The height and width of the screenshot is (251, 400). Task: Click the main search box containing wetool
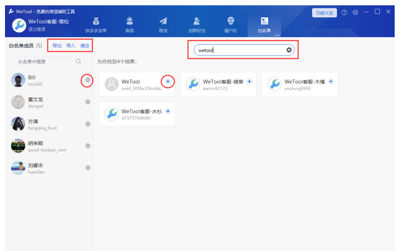[x=244, y=50]
